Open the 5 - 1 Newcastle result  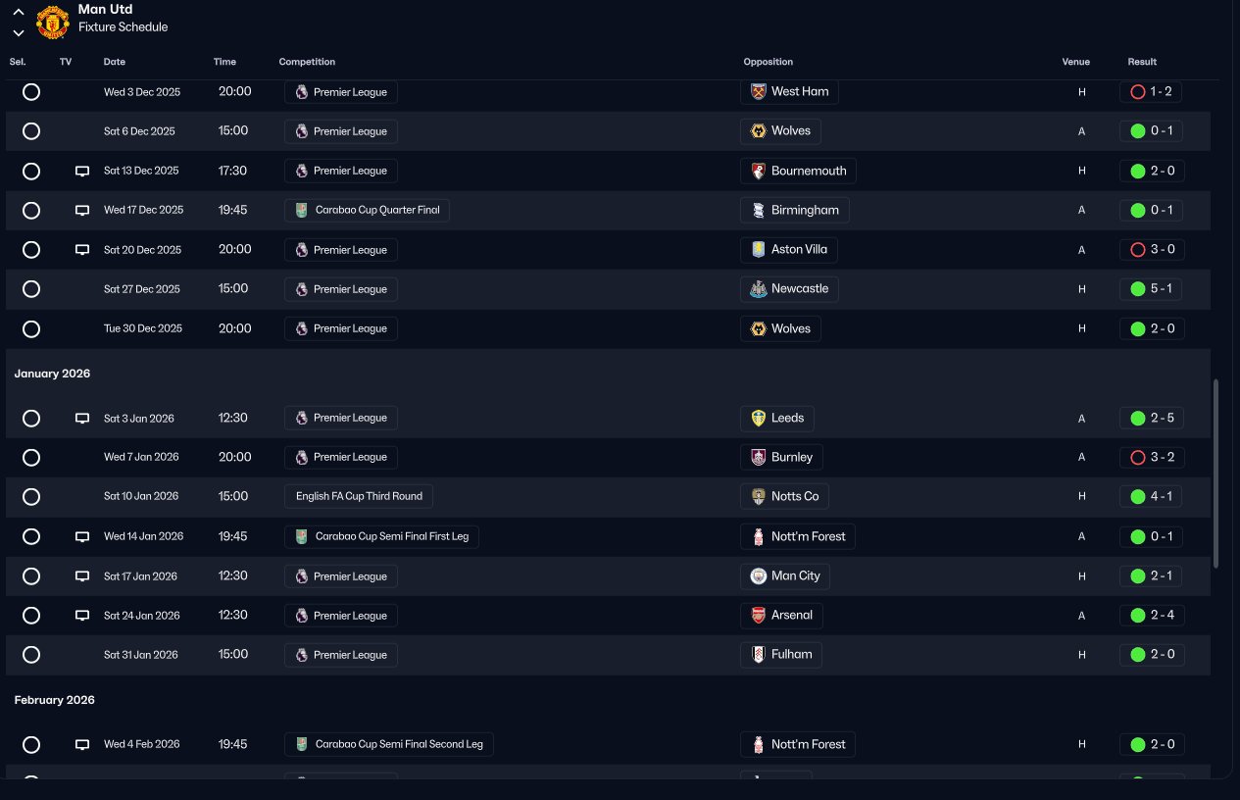(1151, 289)
